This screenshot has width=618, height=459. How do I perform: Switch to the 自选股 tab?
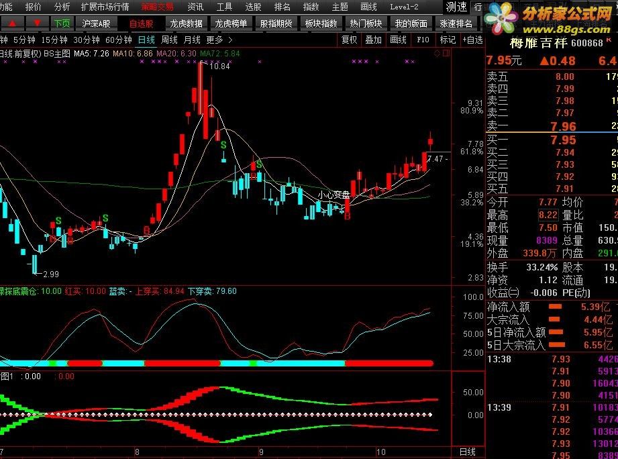pos(141,23)
